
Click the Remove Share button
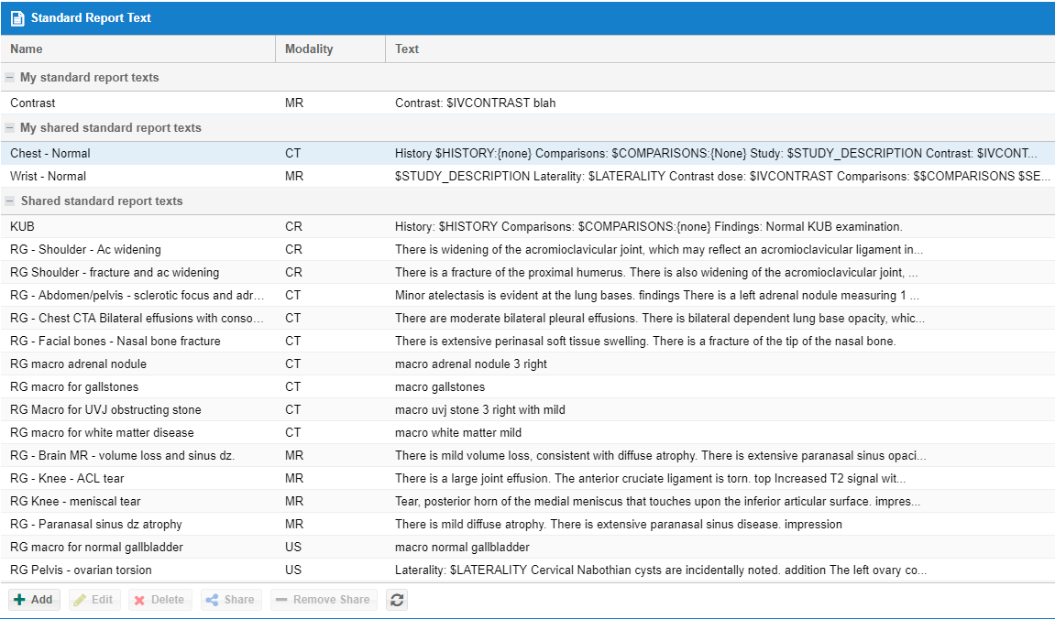pyautogui.click(x=324, y=600)
